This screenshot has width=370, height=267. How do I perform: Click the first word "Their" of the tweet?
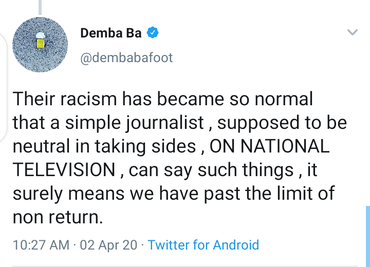point(31,99)
